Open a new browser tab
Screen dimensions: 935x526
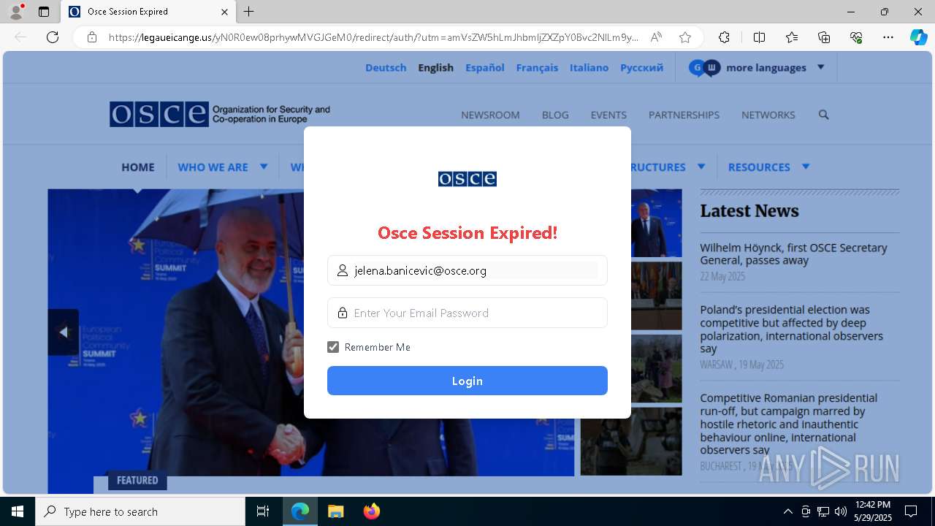click(x=249, y=12)
